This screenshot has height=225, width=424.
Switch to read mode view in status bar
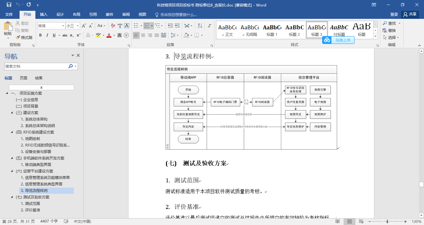(x=337, y=222)
